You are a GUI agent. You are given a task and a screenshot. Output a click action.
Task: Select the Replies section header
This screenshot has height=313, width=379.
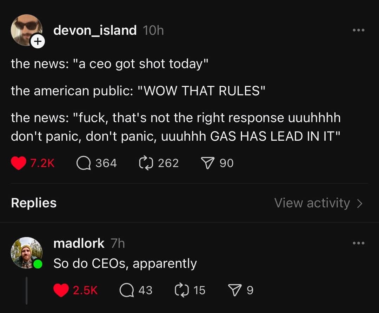click(x=34, y=203)
